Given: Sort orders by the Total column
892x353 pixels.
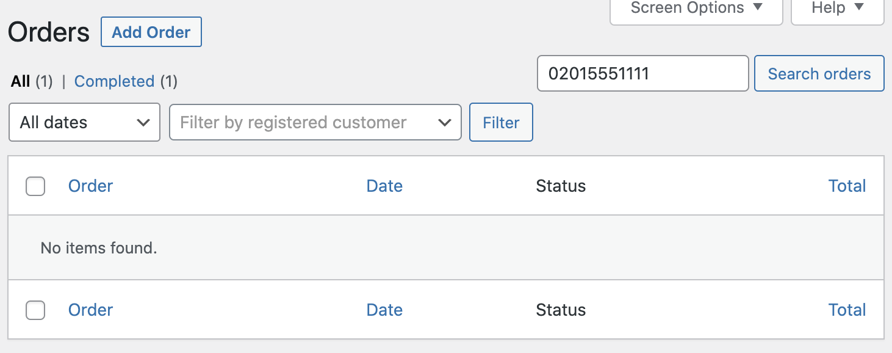Looking at the screenshot, I should click(x=847, y=186).
